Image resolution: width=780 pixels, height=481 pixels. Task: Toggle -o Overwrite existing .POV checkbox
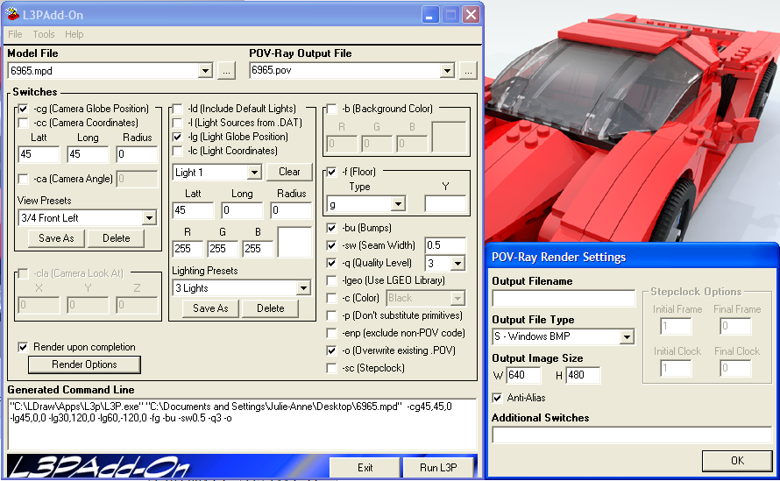click(331, 350)
